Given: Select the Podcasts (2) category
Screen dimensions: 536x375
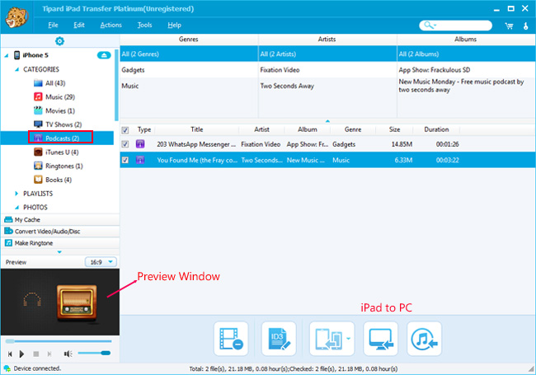Looking at the screenshot, I should (x=57, y=138).
